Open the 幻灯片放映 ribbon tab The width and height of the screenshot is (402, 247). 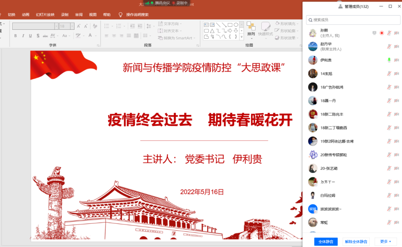[45, 15]
